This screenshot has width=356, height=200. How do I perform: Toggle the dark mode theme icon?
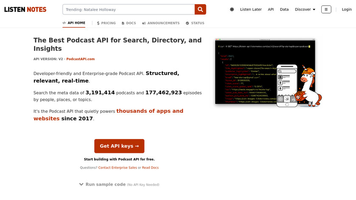tap(232, 9)
